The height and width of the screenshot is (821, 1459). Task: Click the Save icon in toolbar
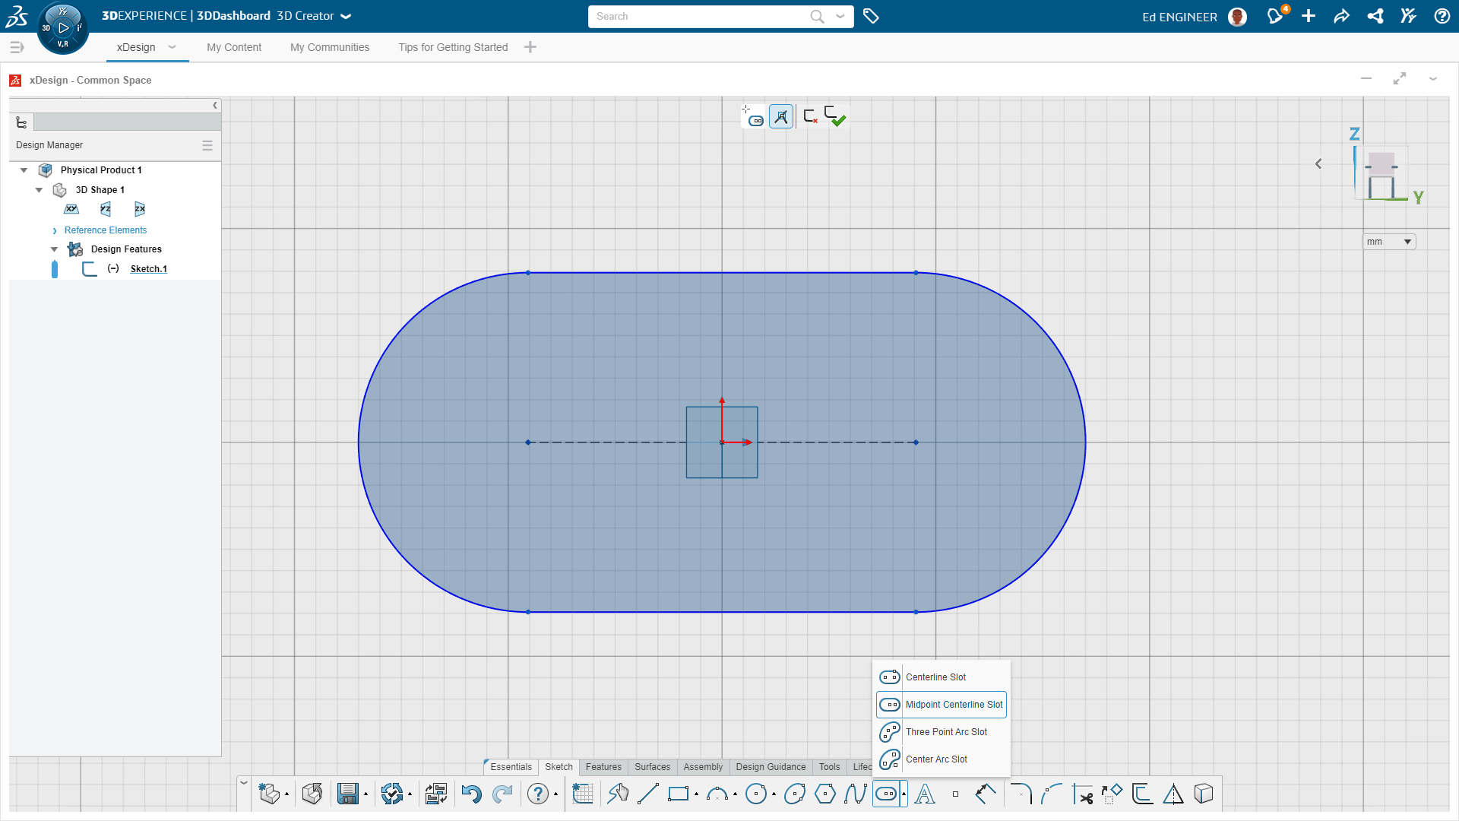(348, 794)
